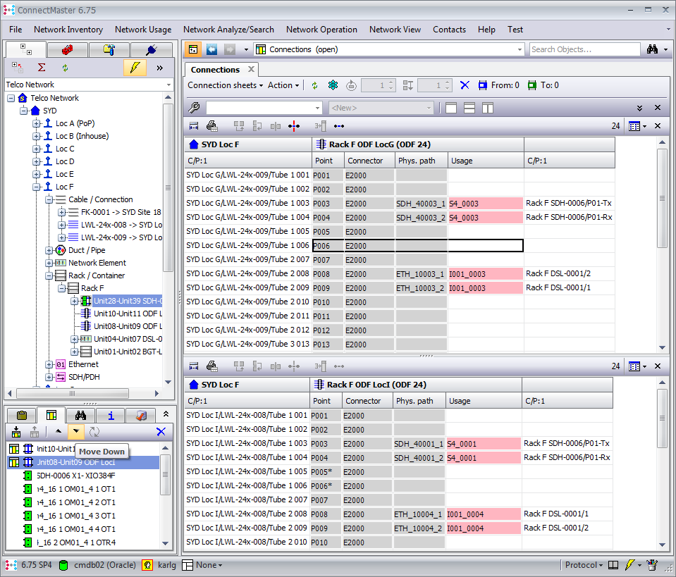Image resolution: width=676 pixels, height=577 pixels.
Task: Click the home view icon left of back arrow
Action: coord(193,49)
